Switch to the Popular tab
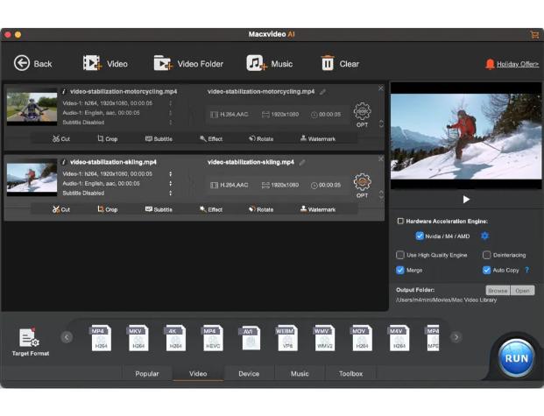This screenshot has width=544, height=416. (x=147, y=374)
